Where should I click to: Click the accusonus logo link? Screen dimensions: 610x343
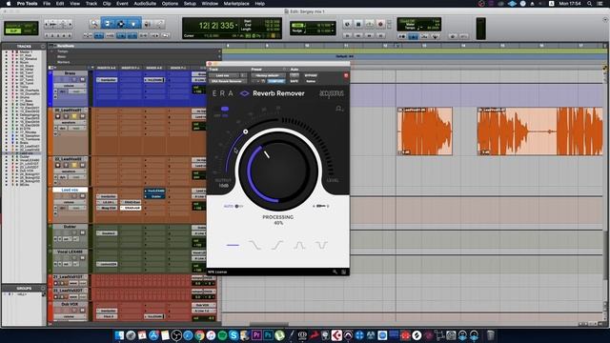pyautogui.click(x=332, y=93)
